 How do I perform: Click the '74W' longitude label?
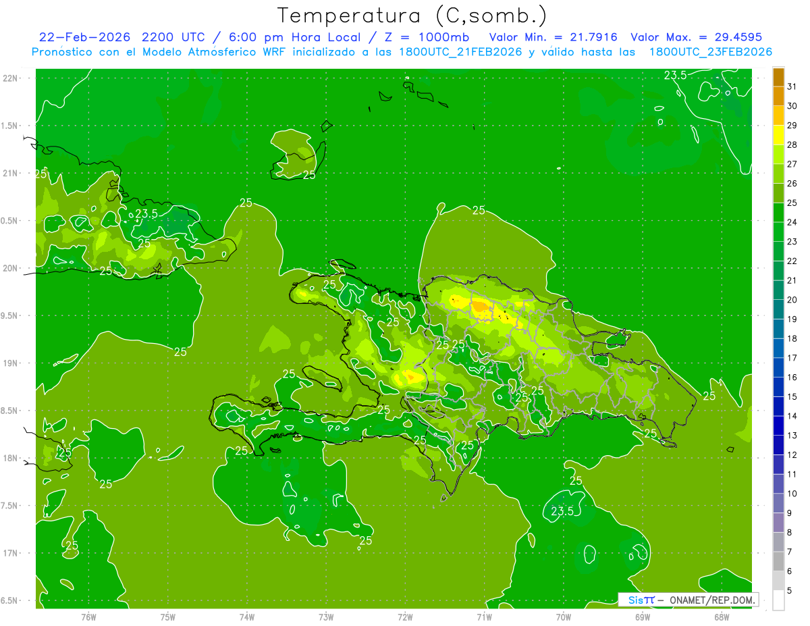(247, 616)
